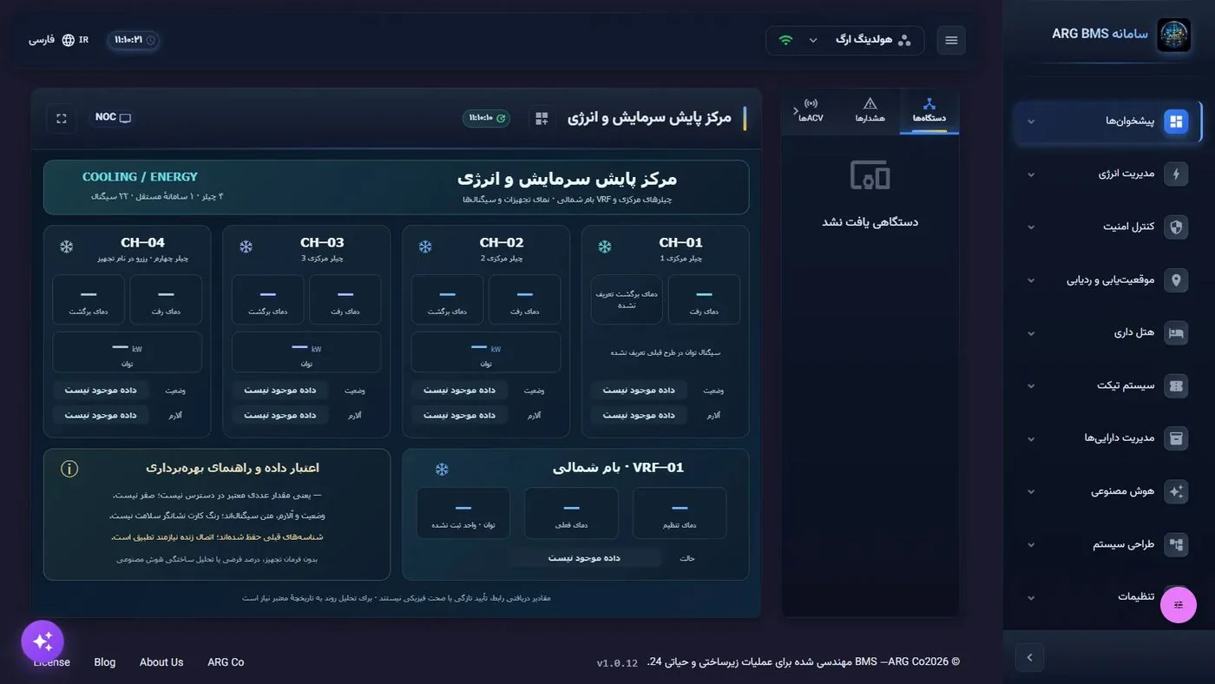Click the موقعیت‌یابی و ردیابی location pin icon
The height and width of the screenshot is (684, 1215).
(x=1176, y=280)
